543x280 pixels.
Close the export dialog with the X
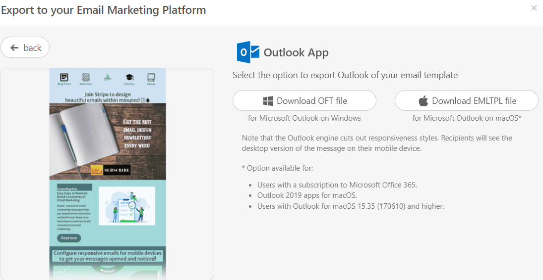(x=534, y=8)
